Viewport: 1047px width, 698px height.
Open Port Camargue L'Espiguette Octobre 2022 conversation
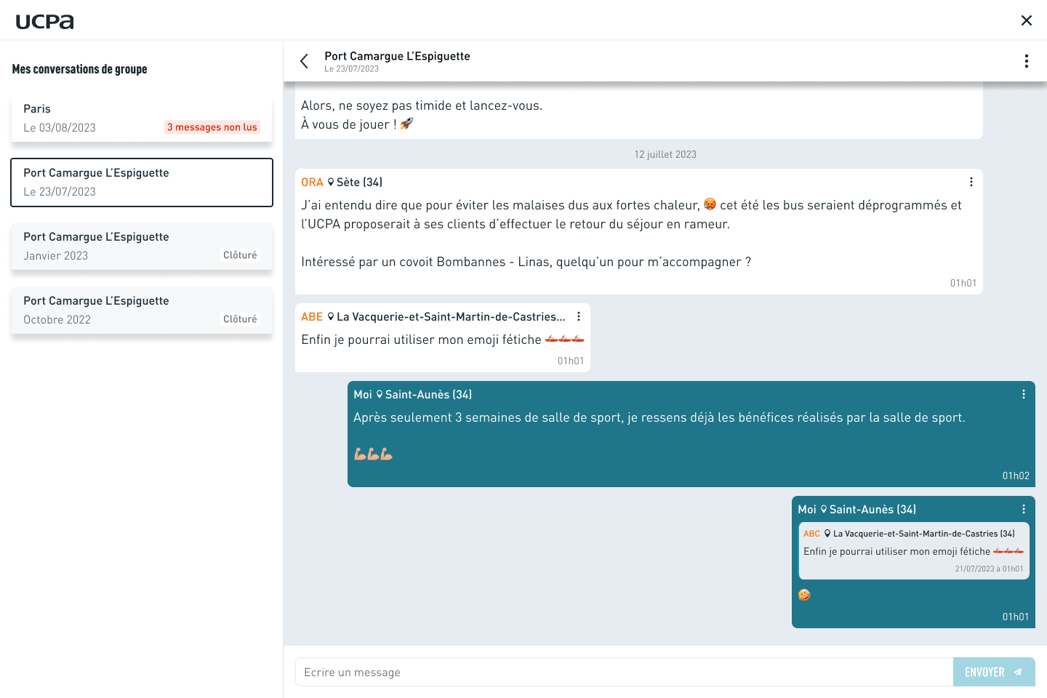click(x=142, y=310)
